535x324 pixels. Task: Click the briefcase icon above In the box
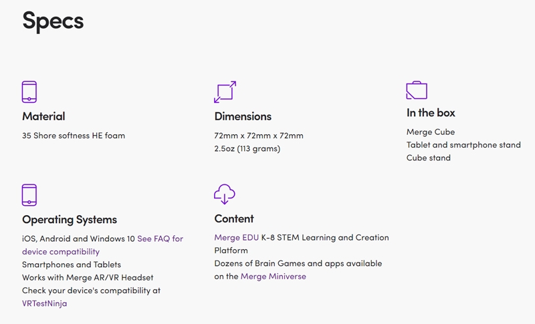click(417, 90)
